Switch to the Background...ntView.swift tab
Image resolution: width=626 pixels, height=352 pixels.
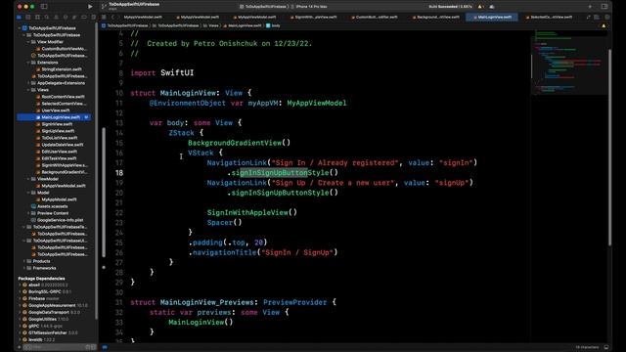(x=436, y=18)
